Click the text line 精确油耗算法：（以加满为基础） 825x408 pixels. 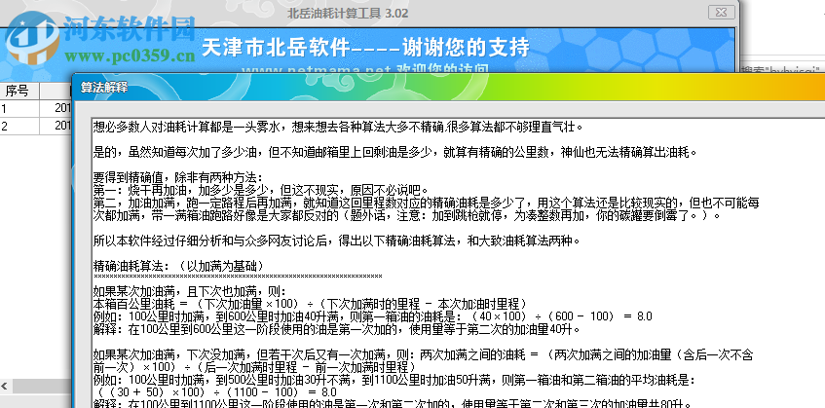click(x=178, y=266)
